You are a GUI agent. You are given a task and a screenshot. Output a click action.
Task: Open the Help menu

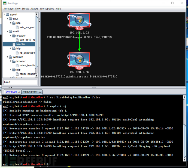pyautogui.click(x=58, y=9)
